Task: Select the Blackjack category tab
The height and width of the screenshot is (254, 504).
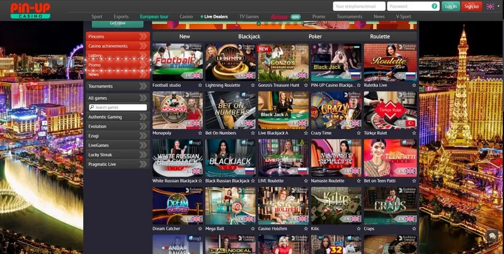Action: pyautogui.click(x=249, y=37)
